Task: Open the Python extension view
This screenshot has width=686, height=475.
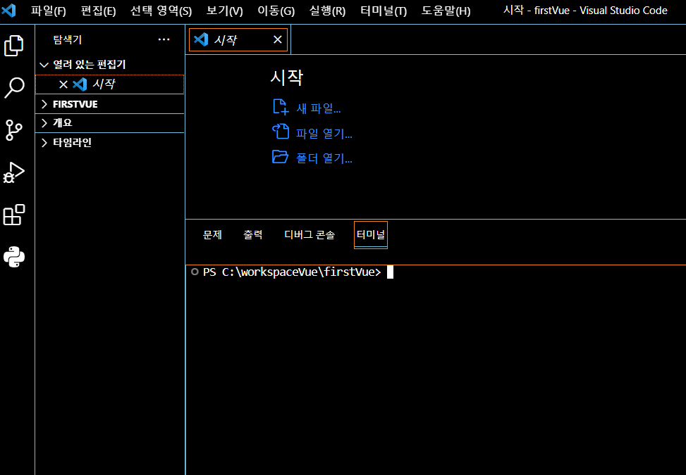Action: 14,257
